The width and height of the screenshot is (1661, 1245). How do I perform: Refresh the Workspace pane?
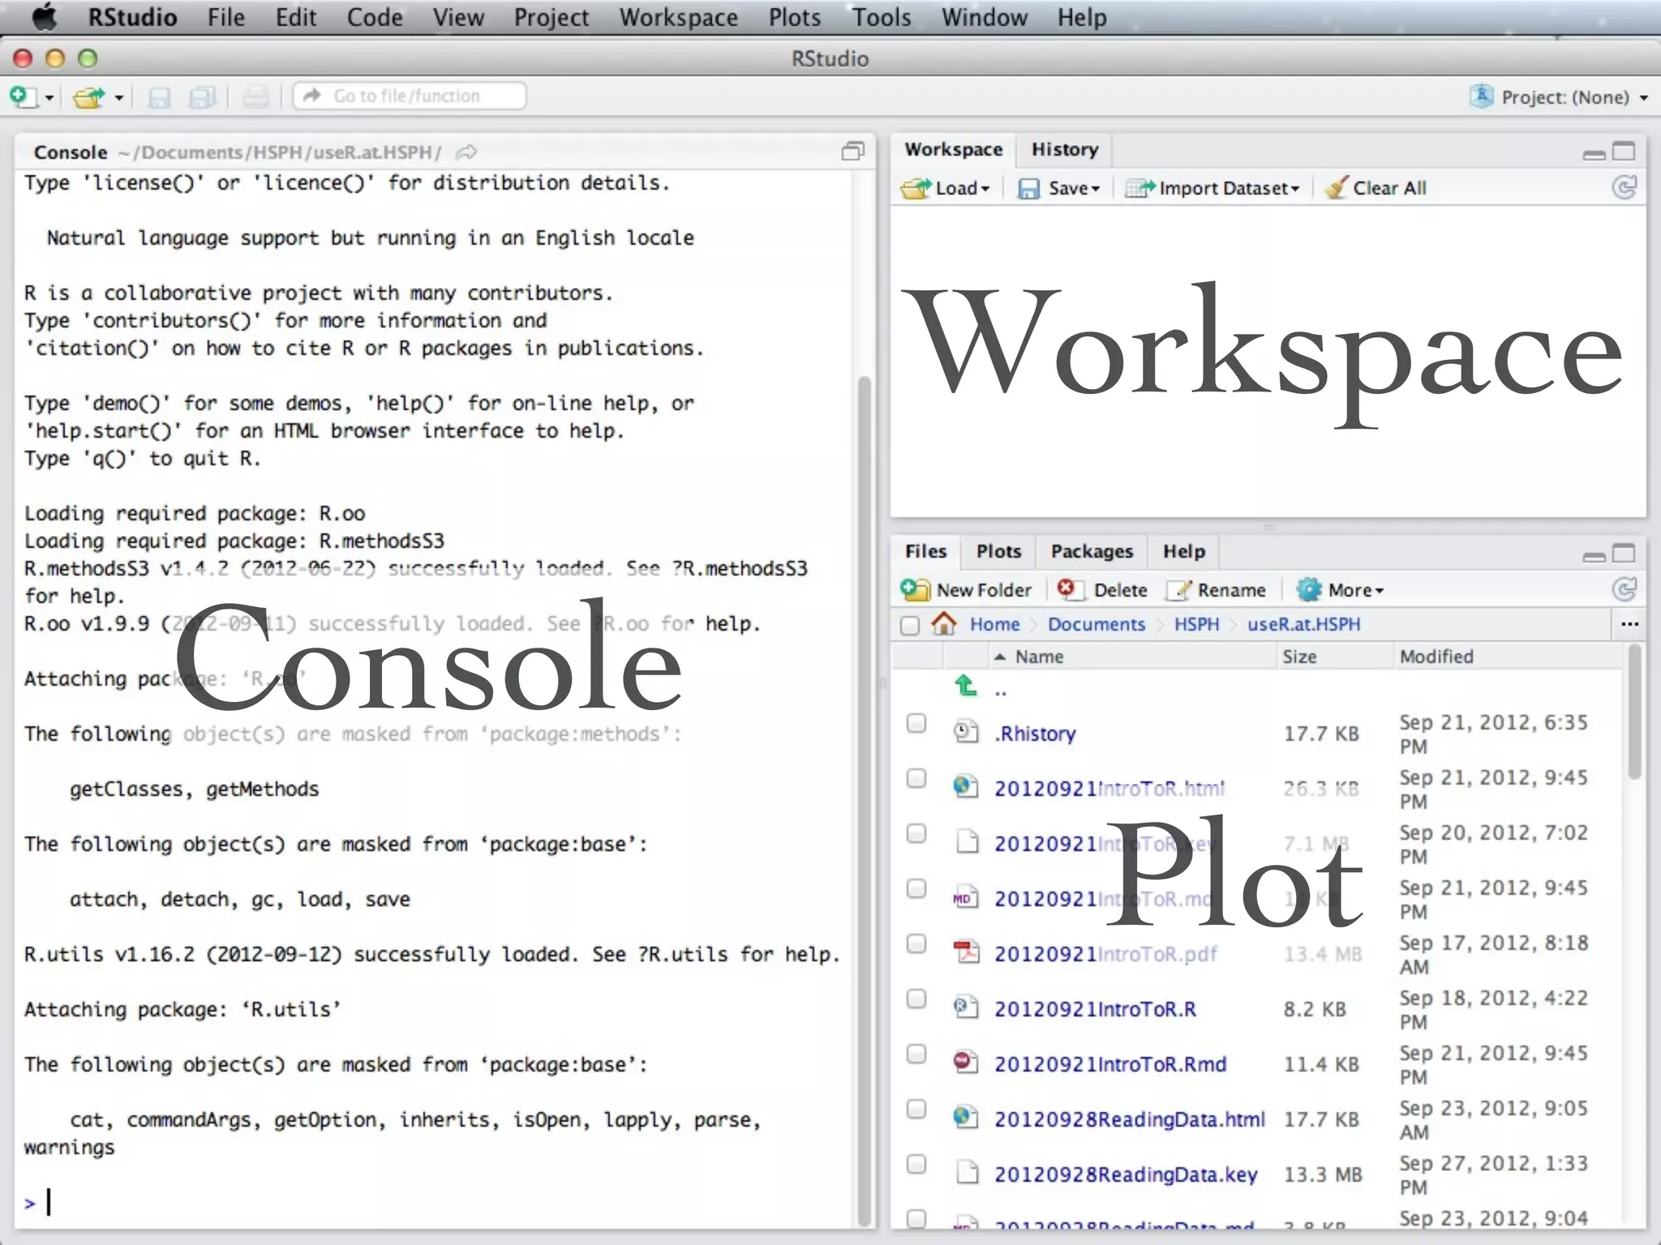1624,188
